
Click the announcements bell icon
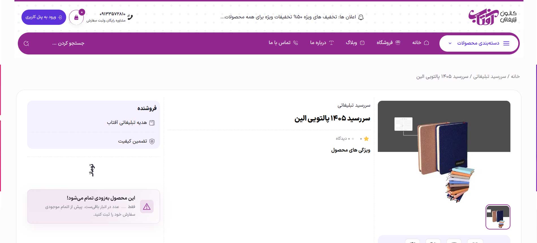tap(361, 17)
